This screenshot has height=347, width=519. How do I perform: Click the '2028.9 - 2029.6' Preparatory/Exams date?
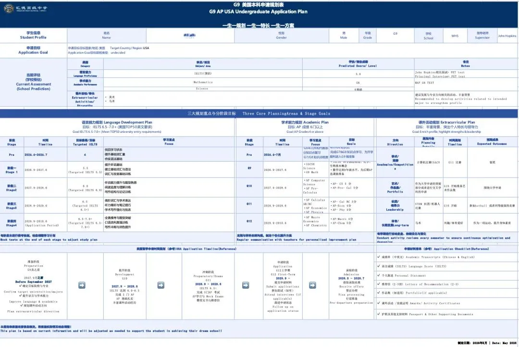pos(208,284)
